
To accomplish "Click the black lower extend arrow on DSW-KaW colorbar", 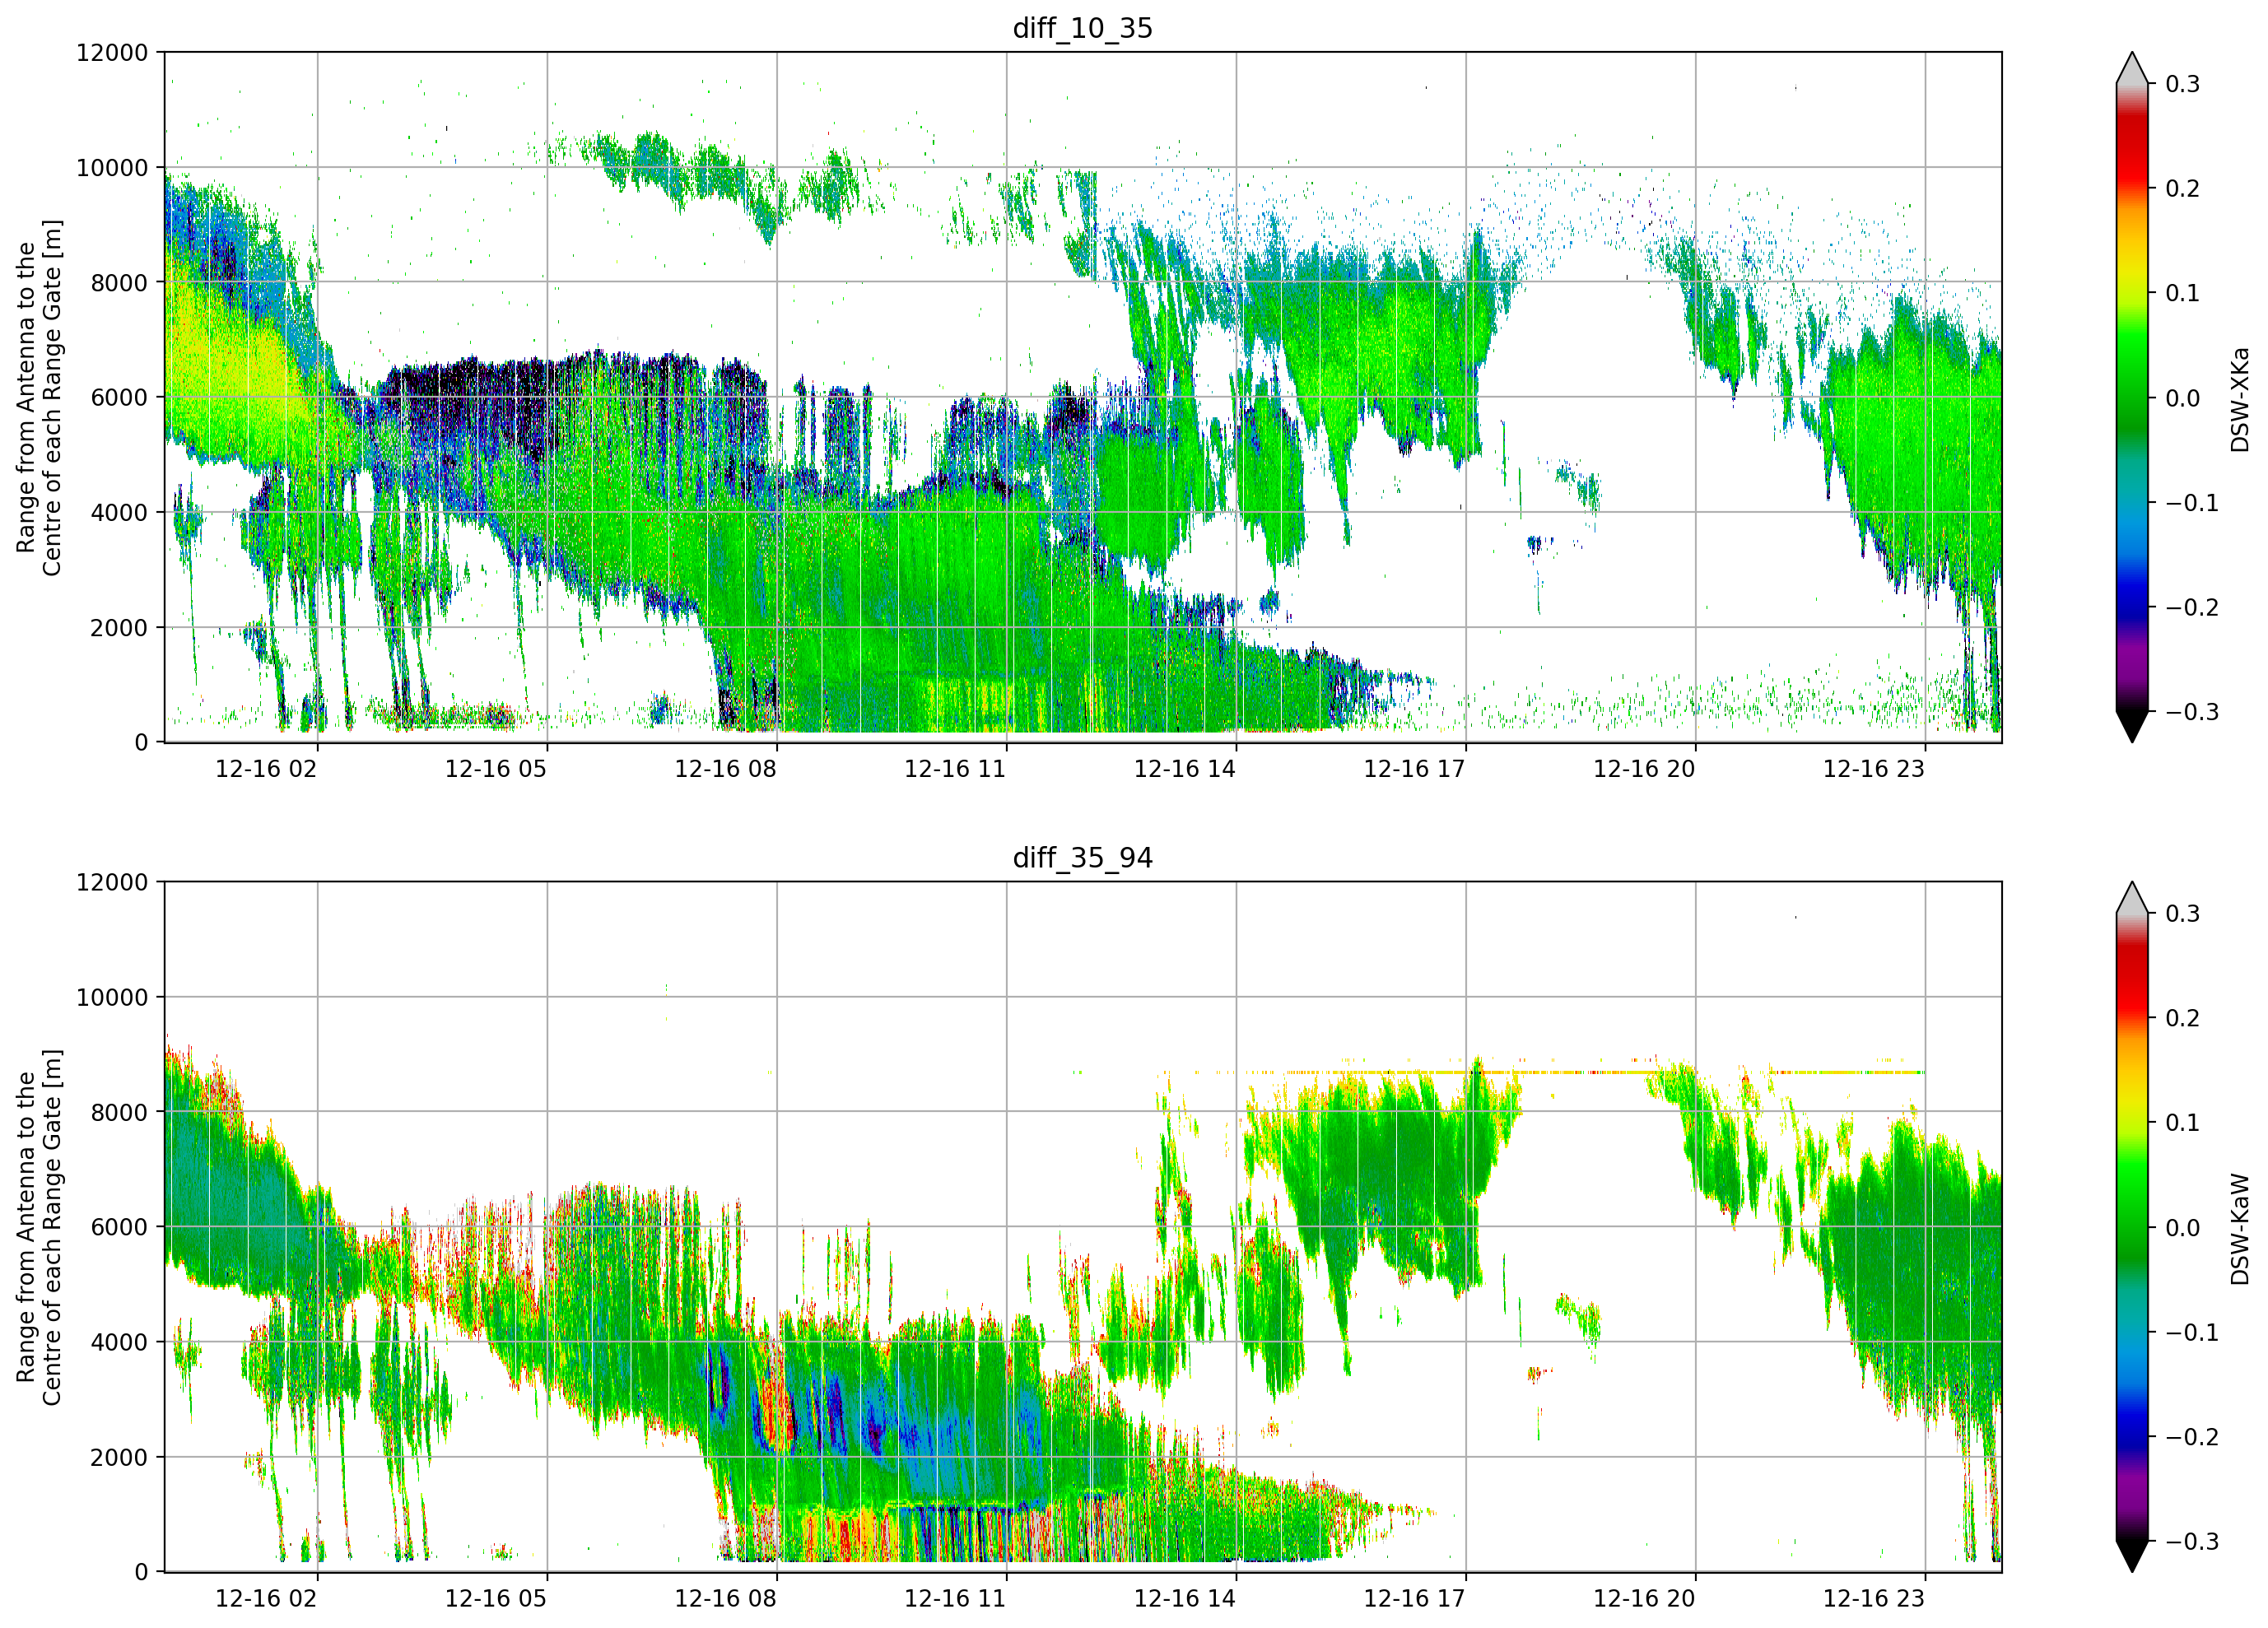I will [2132, 1555].
